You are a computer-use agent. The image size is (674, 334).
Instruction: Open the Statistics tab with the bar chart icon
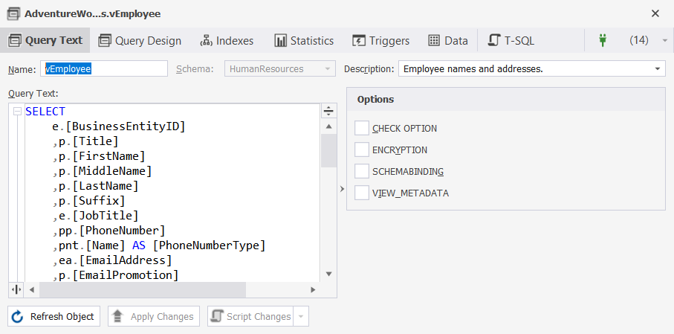click(305, 40)
